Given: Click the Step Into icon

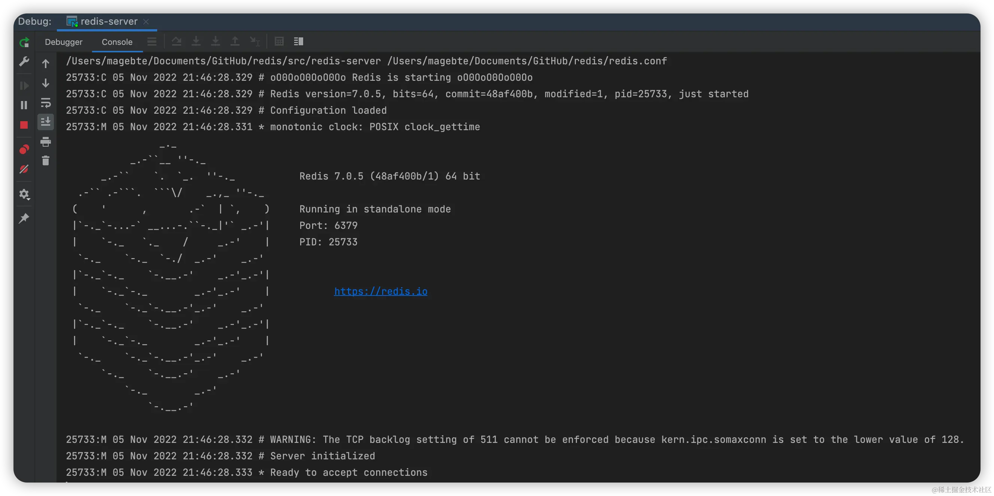Looking at the screenshot, I should click(196, 42).
